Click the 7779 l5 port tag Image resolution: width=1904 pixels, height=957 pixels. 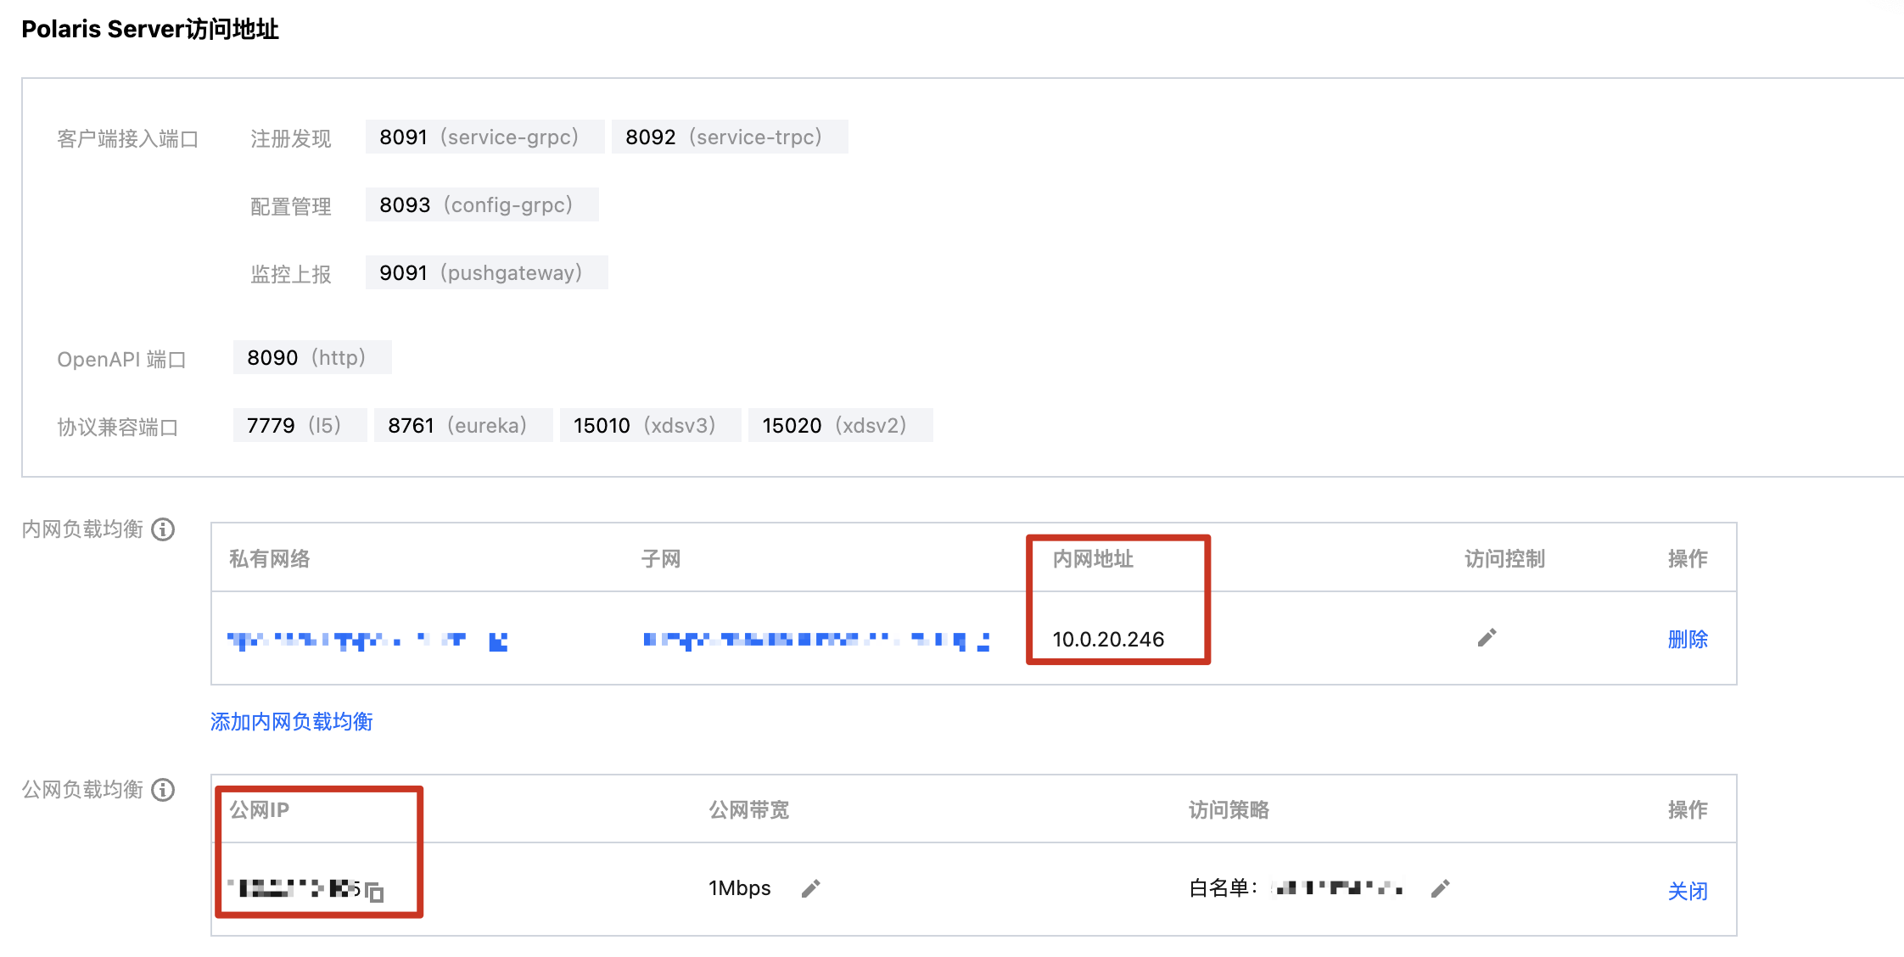coord(299,426)
